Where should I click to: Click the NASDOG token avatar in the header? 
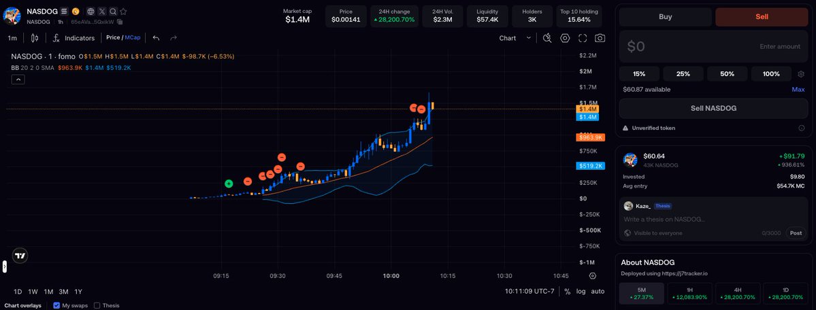click(12, 16)
